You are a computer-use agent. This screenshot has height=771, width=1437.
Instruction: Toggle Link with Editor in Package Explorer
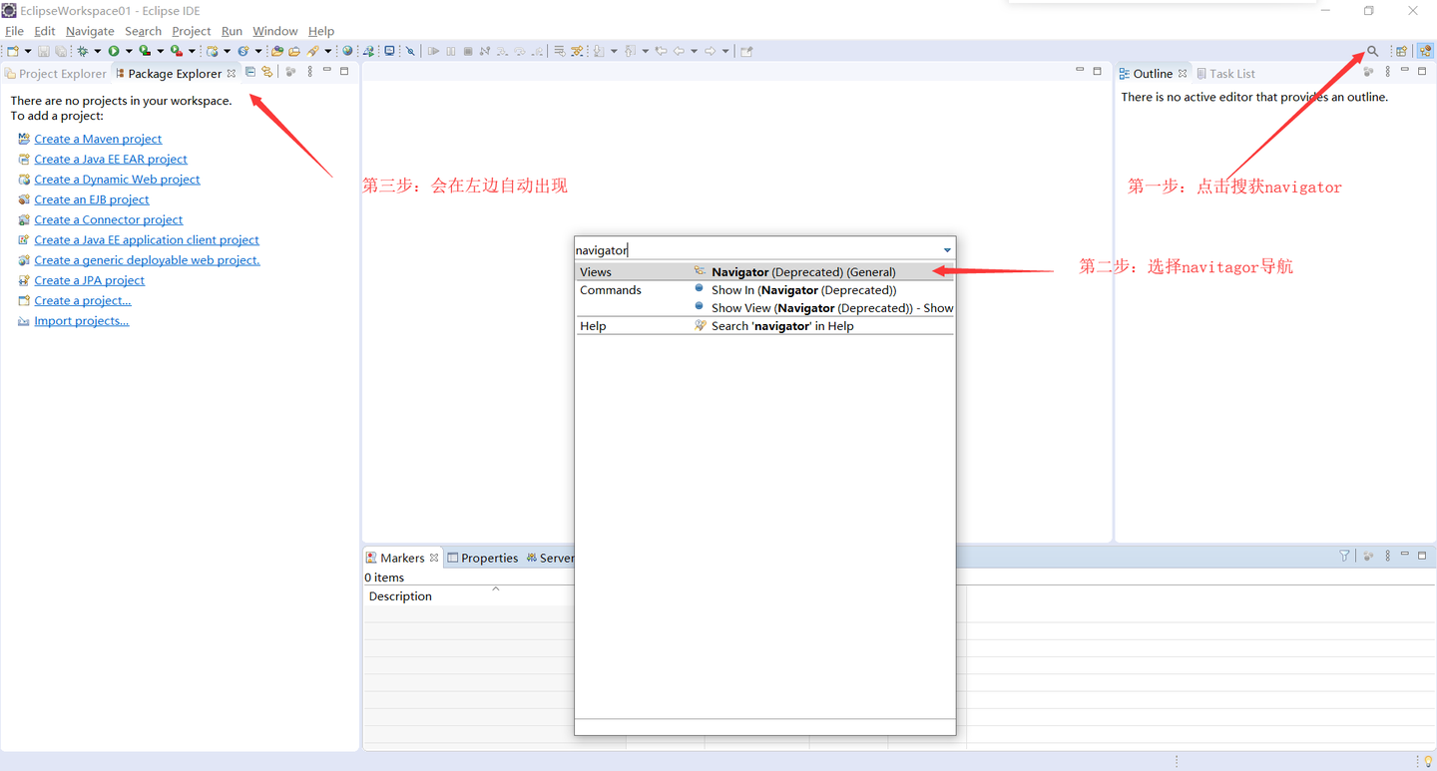266,72
